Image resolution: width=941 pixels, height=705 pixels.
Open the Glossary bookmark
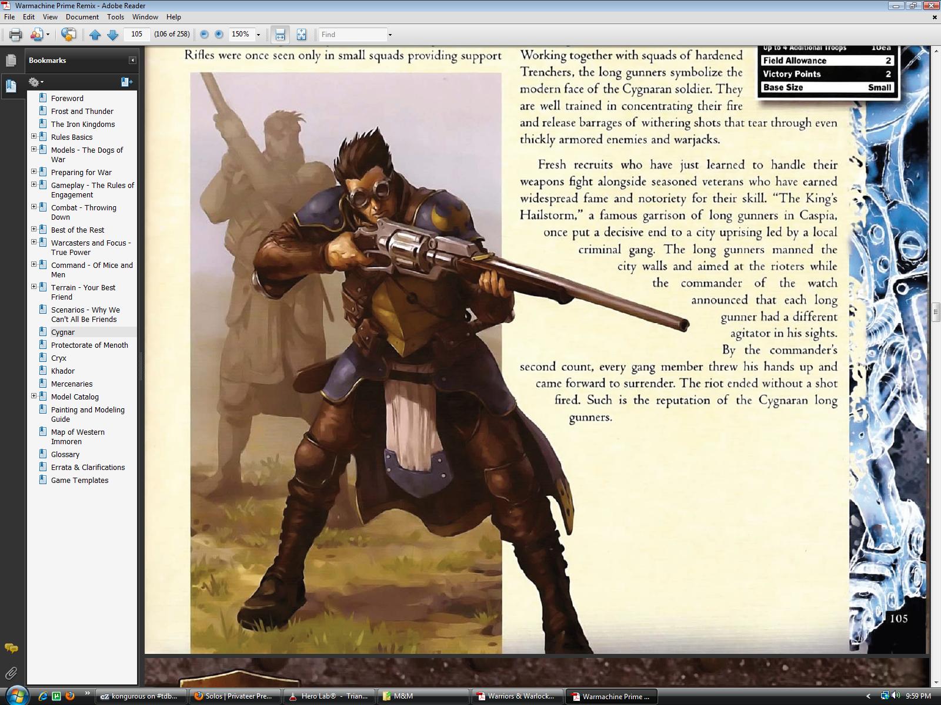pyautogui.click(x=65, y=455)
